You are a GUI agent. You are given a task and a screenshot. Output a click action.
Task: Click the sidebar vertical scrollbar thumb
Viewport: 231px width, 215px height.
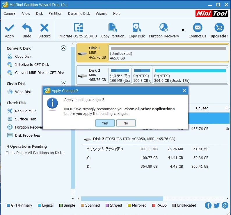tap(73, 118)
